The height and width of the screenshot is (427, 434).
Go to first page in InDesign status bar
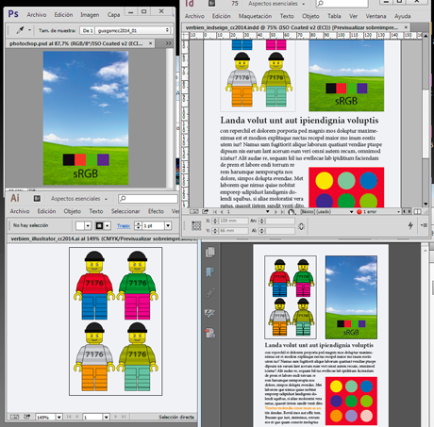click(215, 212)
